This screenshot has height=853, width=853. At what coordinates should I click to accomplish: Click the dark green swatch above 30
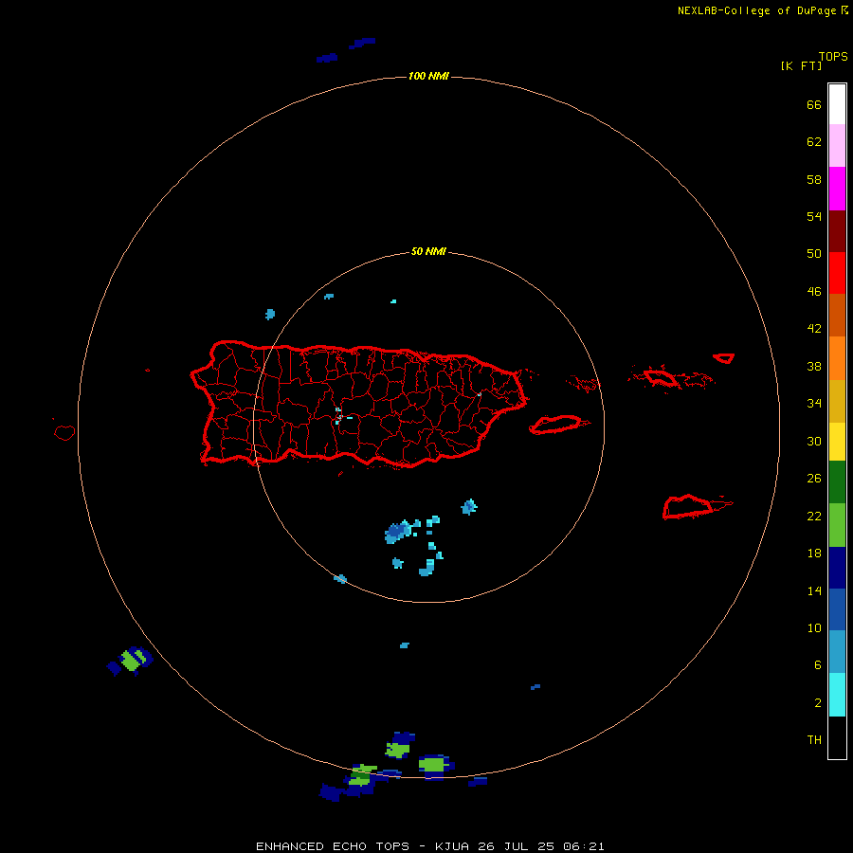[x=837, y=482]
